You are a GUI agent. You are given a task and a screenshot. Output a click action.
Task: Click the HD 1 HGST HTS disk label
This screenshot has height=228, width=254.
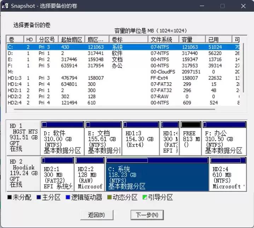tap(23, 138)
